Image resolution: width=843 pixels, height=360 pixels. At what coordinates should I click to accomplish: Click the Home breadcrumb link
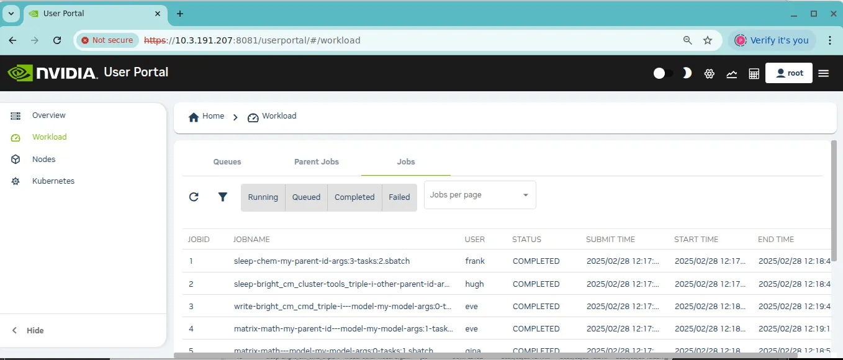(x=213, y=116)
